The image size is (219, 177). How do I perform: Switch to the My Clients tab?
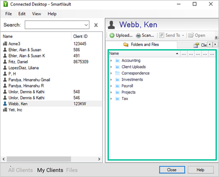tap(50, 170)
